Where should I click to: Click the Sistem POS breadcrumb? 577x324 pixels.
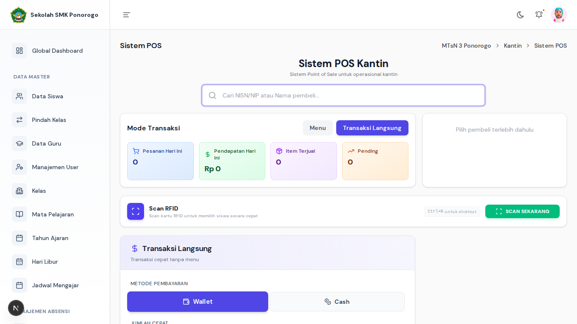[550, 46]
